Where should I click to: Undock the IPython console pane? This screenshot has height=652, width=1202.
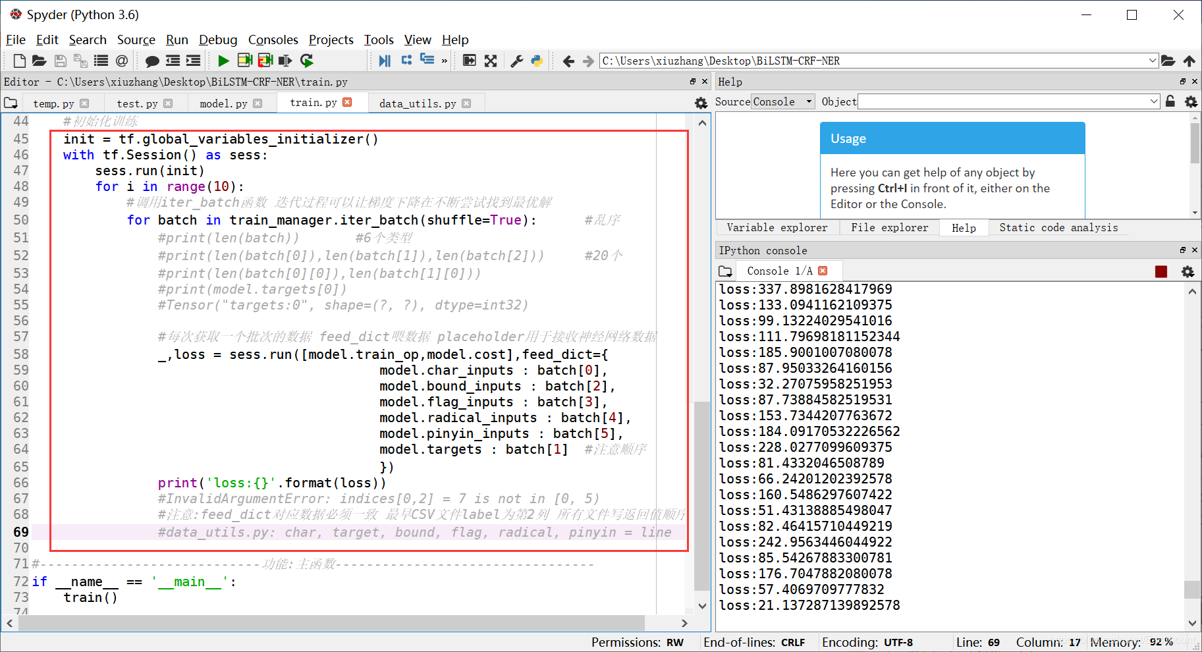pos(1183,250)
